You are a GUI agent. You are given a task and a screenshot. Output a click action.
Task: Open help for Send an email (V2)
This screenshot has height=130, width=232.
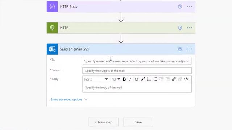coord(180,49)
